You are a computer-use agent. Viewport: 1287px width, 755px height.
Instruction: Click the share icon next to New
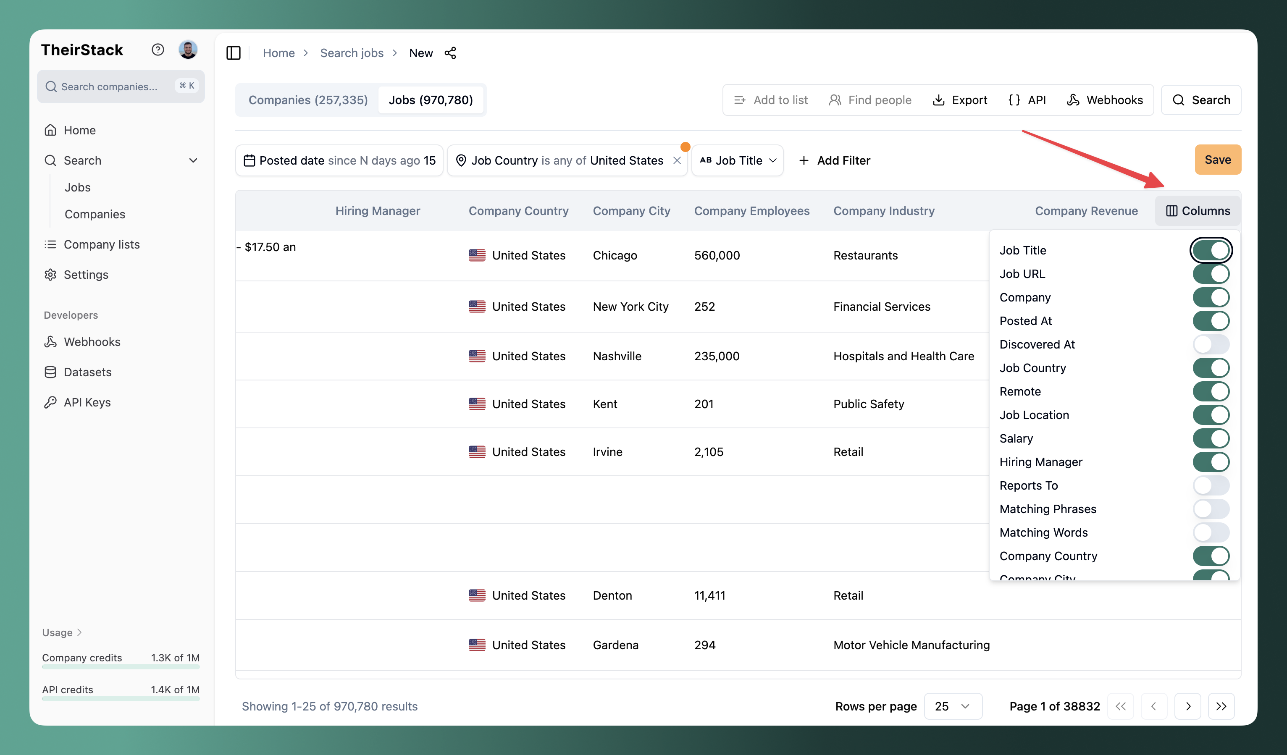click(450, 52)
